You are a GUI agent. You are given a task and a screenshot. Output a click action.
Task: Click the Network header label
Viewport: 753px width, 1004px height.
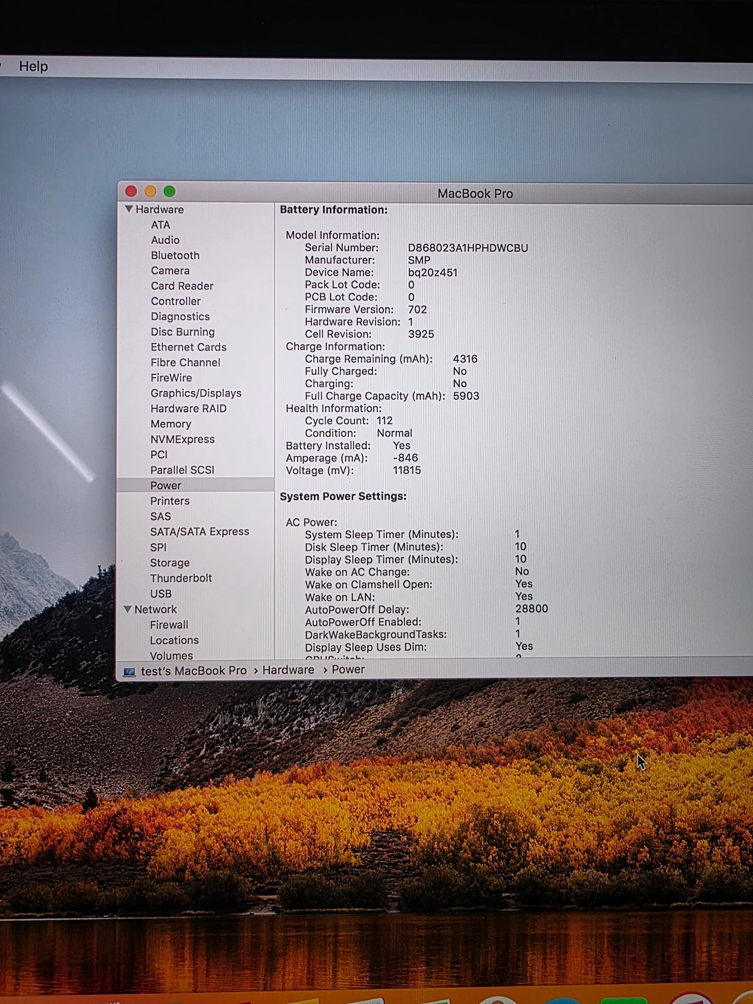point(155,609)
